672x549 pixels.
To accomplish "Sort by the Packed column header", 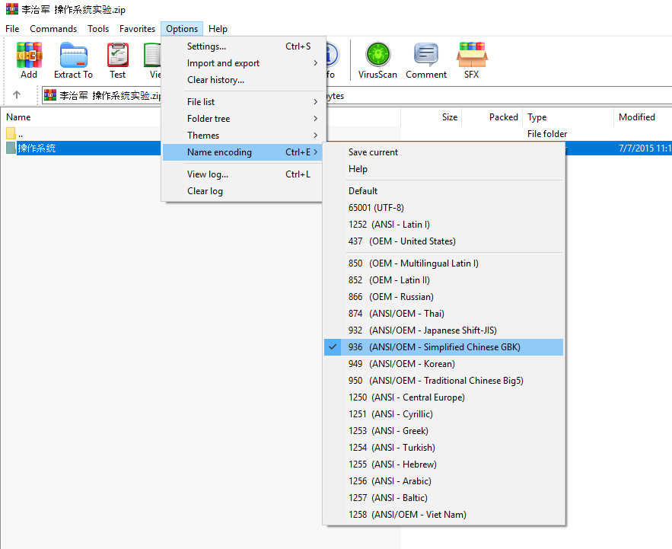I will pyautogui.click(x=504, y=117).
